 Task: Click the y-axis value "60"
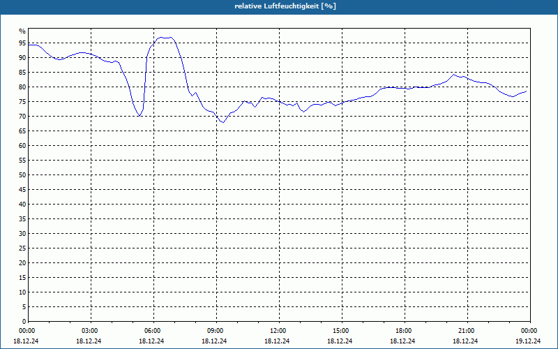tap(22, 146)
